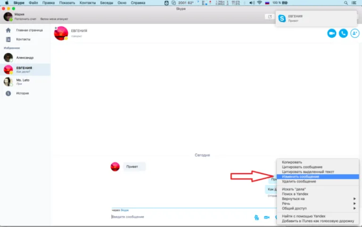The image size is (362, 227).
Task: Open the Контакты menu in menu bar
Action: tap(88, 3)
